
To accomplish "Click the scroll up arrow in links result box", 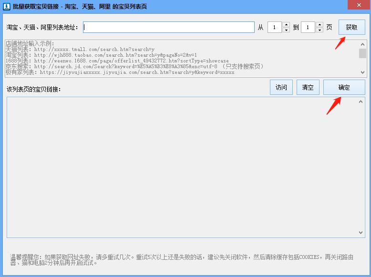I will (x=361, y=102).
